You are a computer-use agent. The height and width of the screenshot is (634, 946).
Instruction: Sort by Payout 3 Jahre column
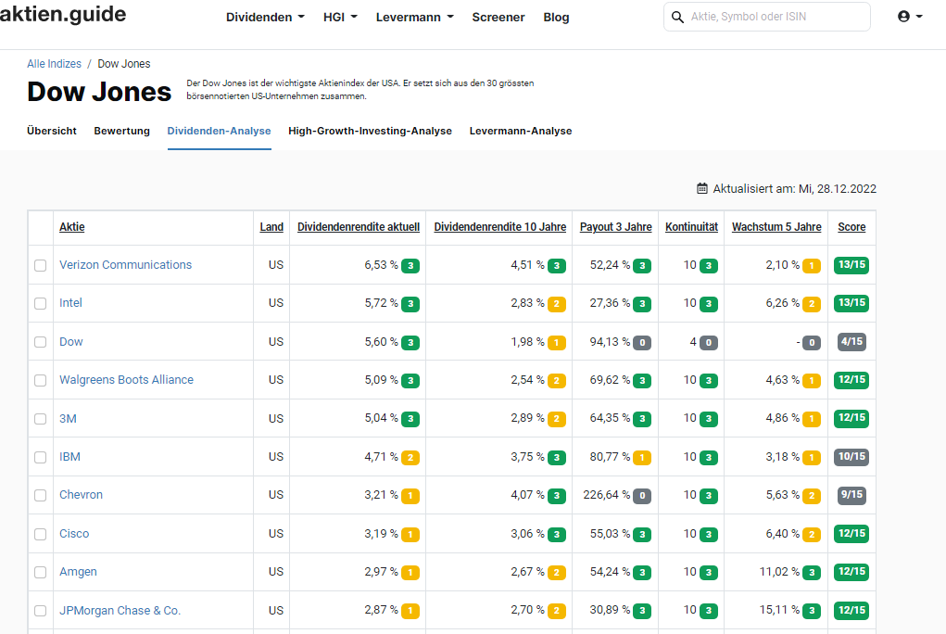click(x=615, y=227)
